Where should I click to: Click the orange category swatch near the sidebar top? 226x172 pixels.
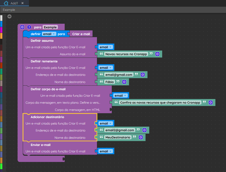coord(1,36)
